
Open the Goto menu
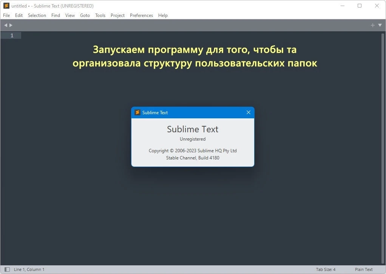pyautogui.click(x=85, y=15)
